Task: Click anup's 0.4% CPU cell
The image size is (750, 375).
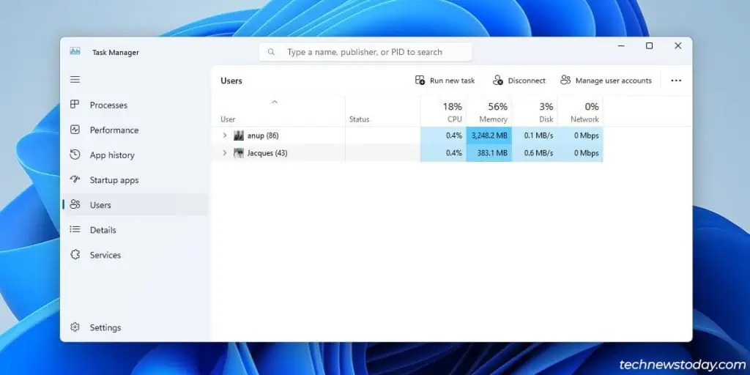Action: click(443, 135)
